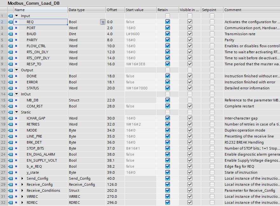Screen dimensions: 280x206
Task: Click the start value field of RESP_TO
Action: [140, 64]
